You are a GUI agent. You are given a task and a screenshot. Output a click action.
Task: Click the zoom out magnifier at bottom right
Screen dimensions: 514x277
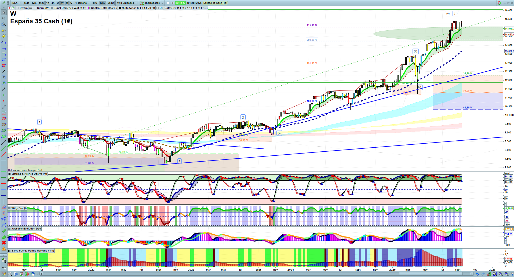[501, 274]
